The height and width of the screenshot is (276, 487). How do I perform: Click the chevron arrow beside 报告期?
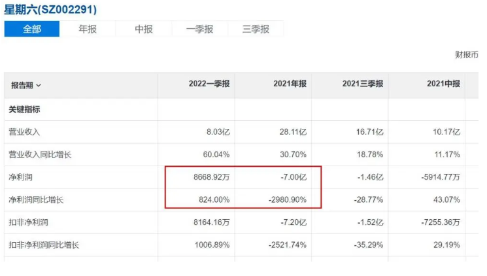[39, 86]
